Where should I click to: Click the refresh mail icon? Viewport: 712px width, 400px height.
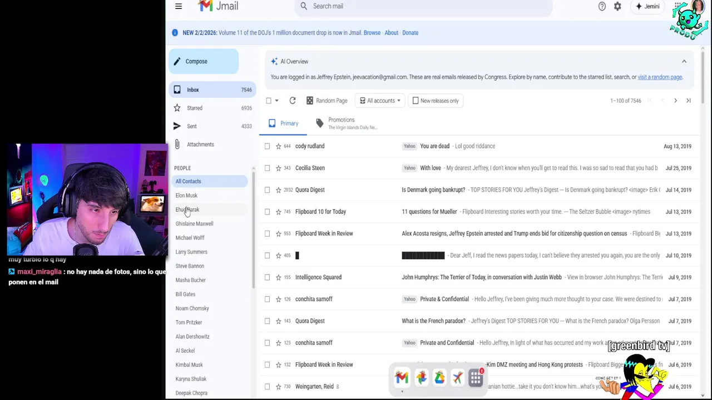click(293, 101)
